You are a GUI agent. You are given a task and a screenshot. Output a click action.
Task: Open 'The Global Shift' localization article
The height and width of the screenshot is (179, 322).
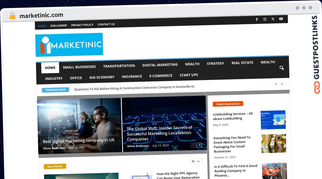tap(159, 133)
